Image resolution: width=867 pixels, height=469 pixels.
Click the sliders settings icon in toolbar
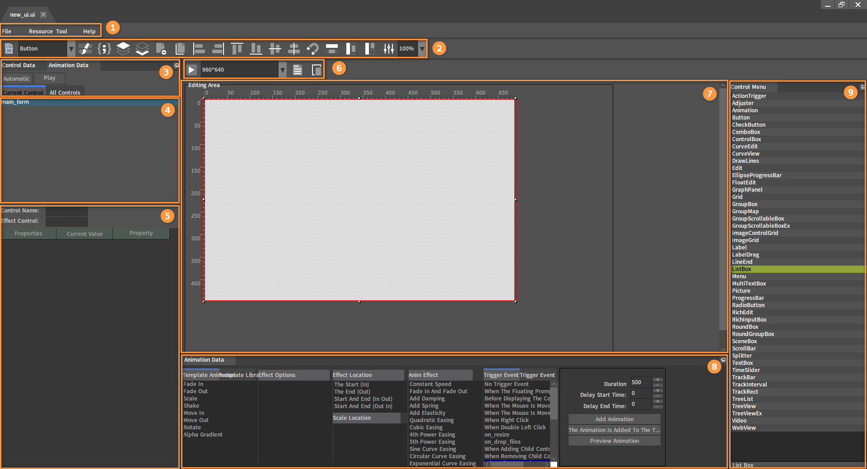pyautogui.click(x=388, y=49)
